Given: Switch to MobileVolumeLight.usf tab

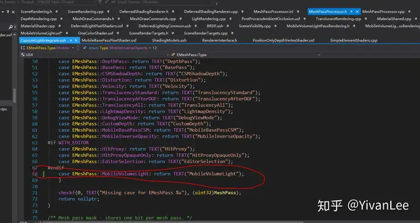Looking at the screenshot, I should (x=41, y=33).
